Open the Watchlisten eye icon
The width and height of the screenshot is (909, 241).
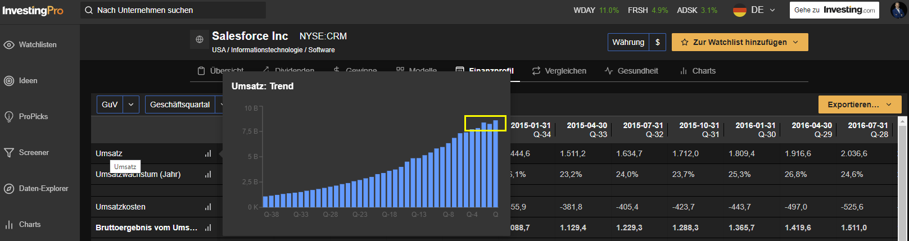tap(9, 45)
